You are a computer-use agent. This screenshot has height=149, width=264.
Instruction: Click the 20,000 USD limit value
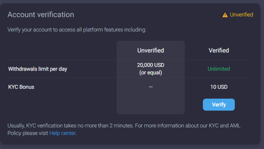[x=151, y=65]
